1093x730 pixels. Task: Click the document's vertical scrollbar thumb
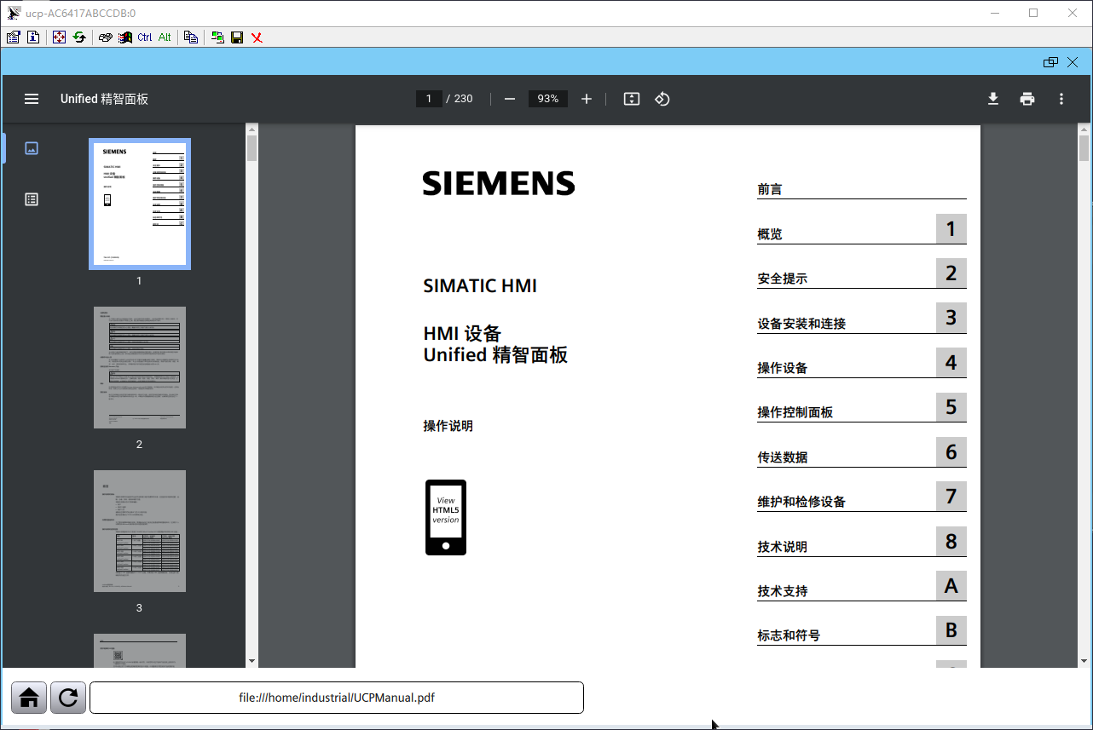coord(1084,147)
